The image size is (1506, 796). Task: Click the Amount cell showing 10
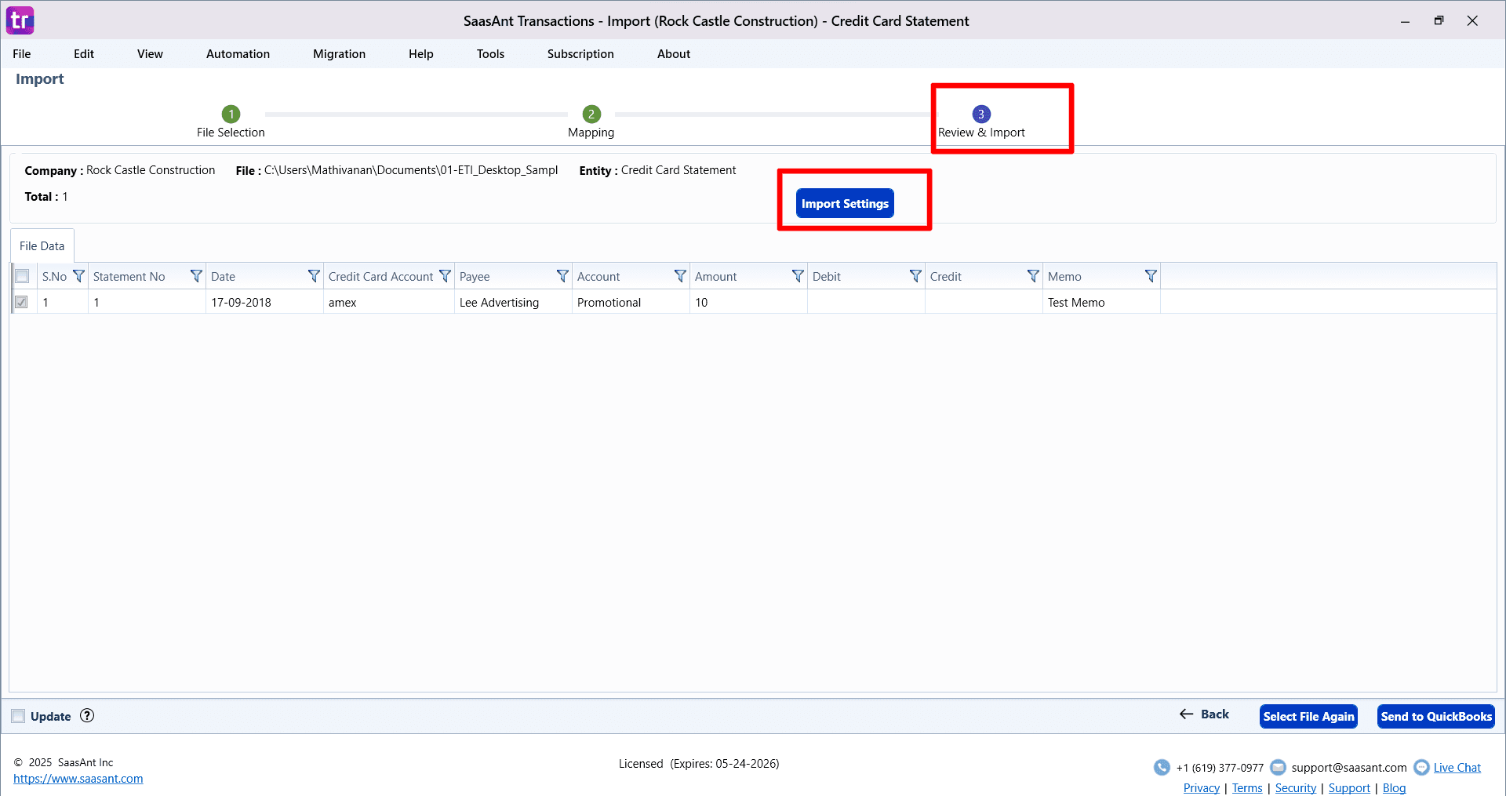click(x=748, y=302)
